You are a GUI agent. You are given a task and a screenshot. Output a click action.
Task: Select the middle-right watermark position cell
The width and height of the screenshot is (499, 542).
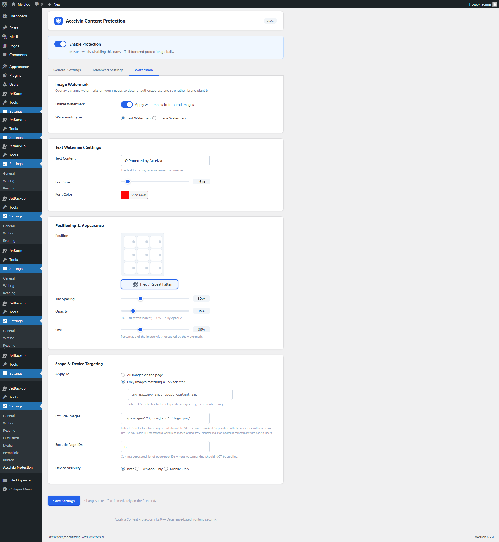(156, 255)
